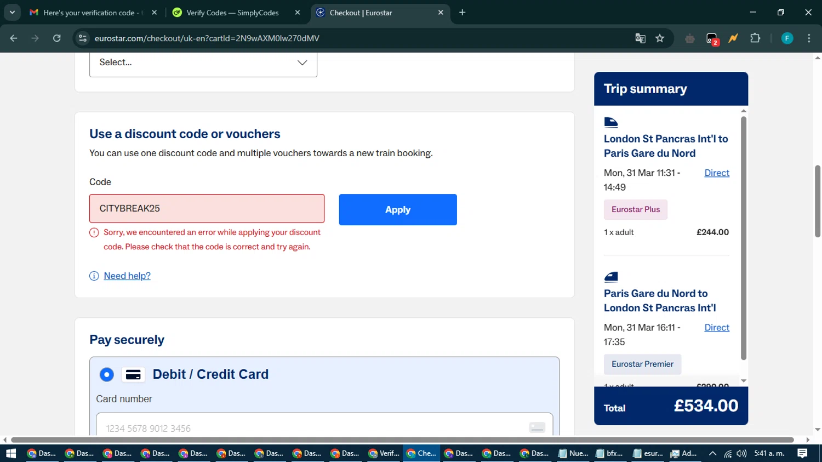Click the error alert icon by discount message
The image size is (822, 462).
tap(94, 232)
